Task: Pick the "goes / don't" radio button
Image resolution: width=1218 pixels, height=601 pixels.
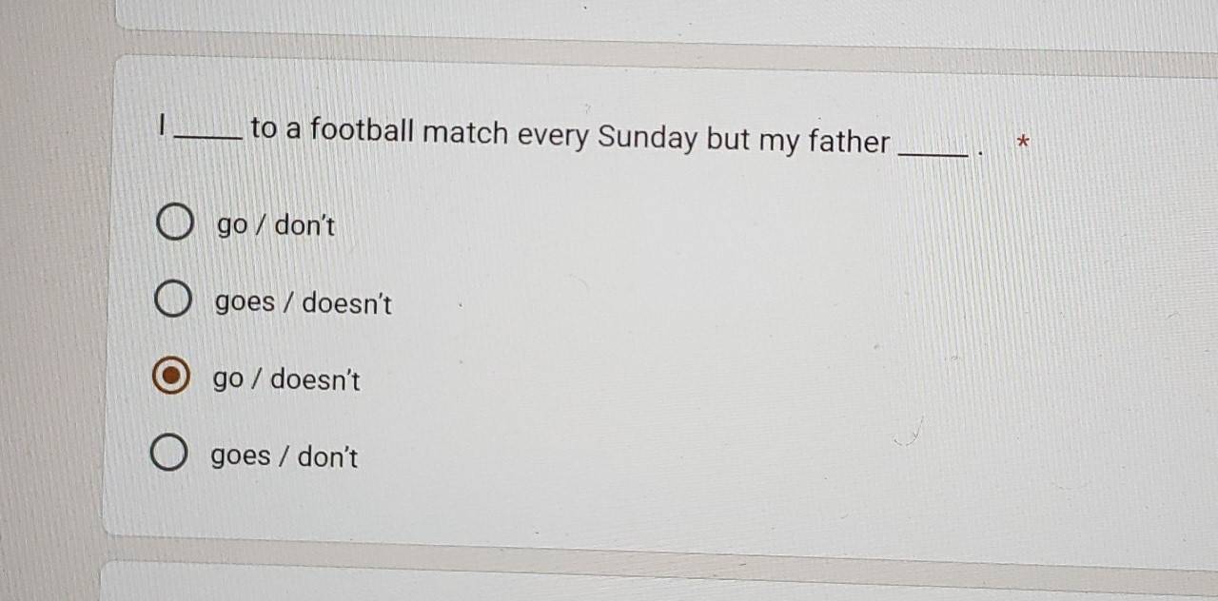Action: [x=168, y=456]
